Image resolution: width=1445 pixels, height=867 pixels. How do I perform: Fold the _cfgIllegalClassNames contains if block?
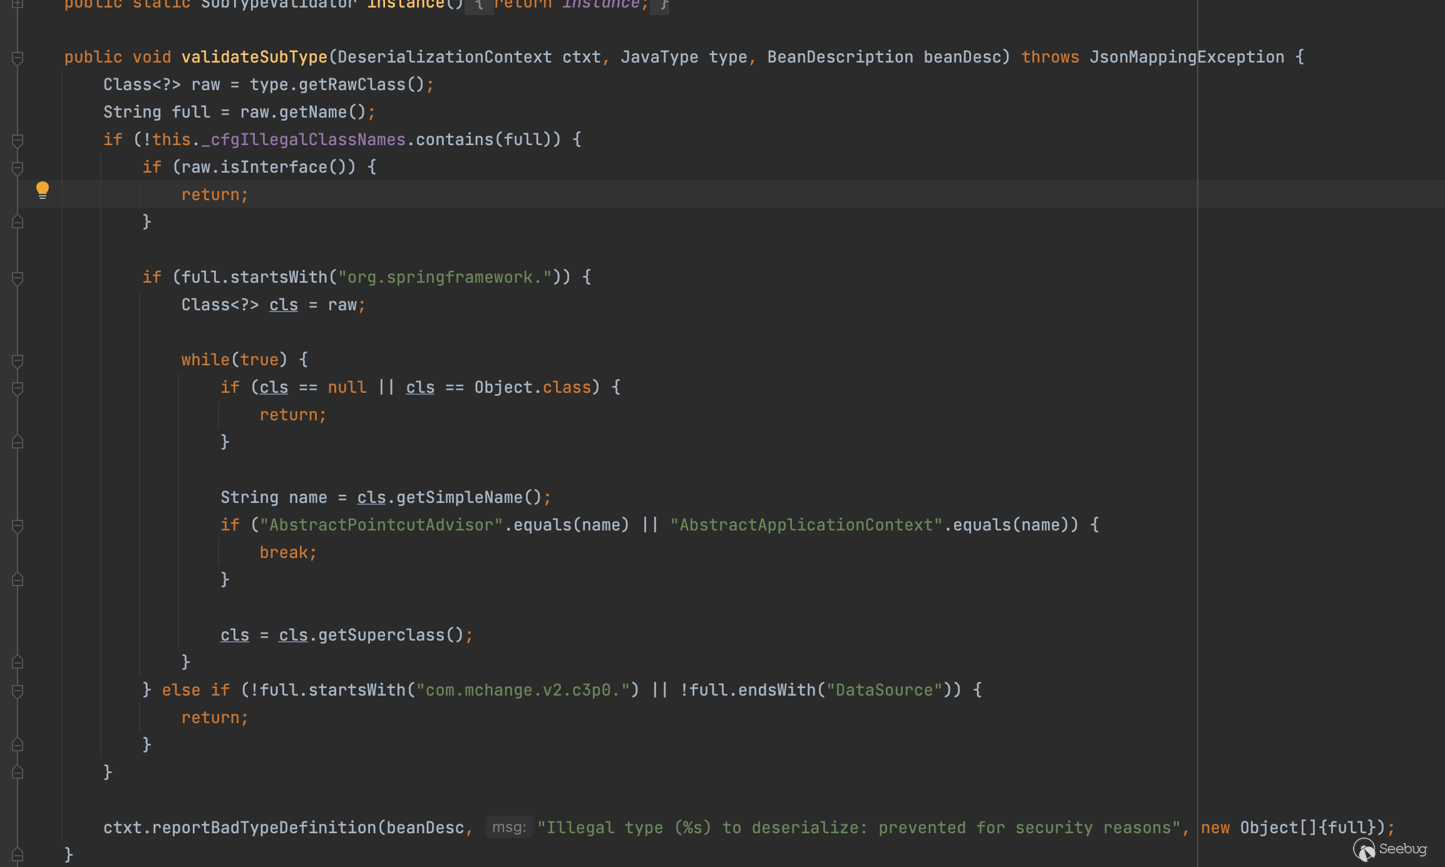18,141
